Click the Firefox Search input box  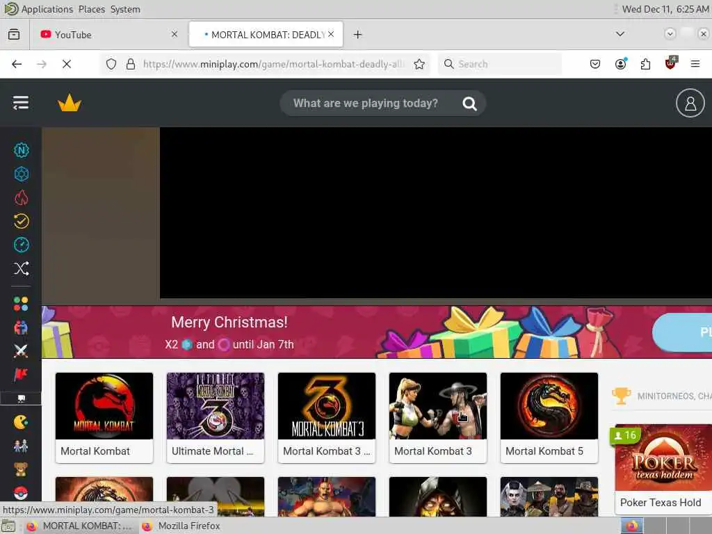coord(499,64)
